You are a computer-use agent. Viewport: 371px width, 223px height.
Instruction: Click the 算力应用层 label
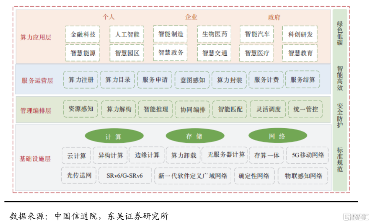(36, 37)
